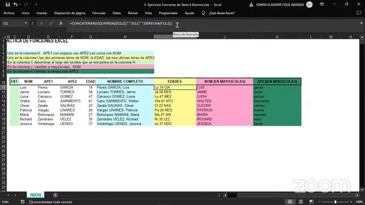
Task: Click the 100% zoom level
Action: [x=359, y=202]
